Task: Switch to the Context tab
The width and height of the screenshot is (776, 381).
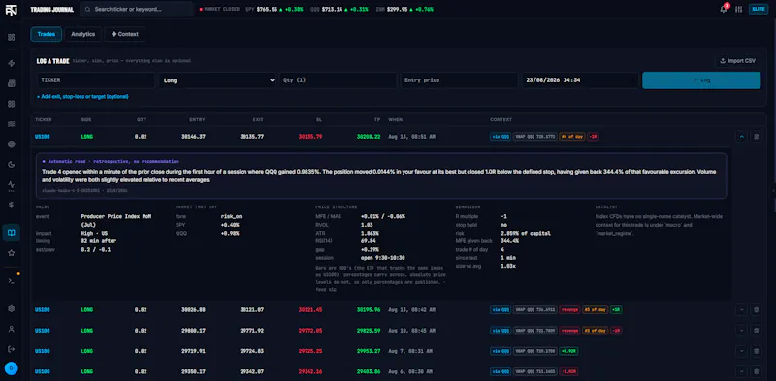Action: tap(125, 34)
